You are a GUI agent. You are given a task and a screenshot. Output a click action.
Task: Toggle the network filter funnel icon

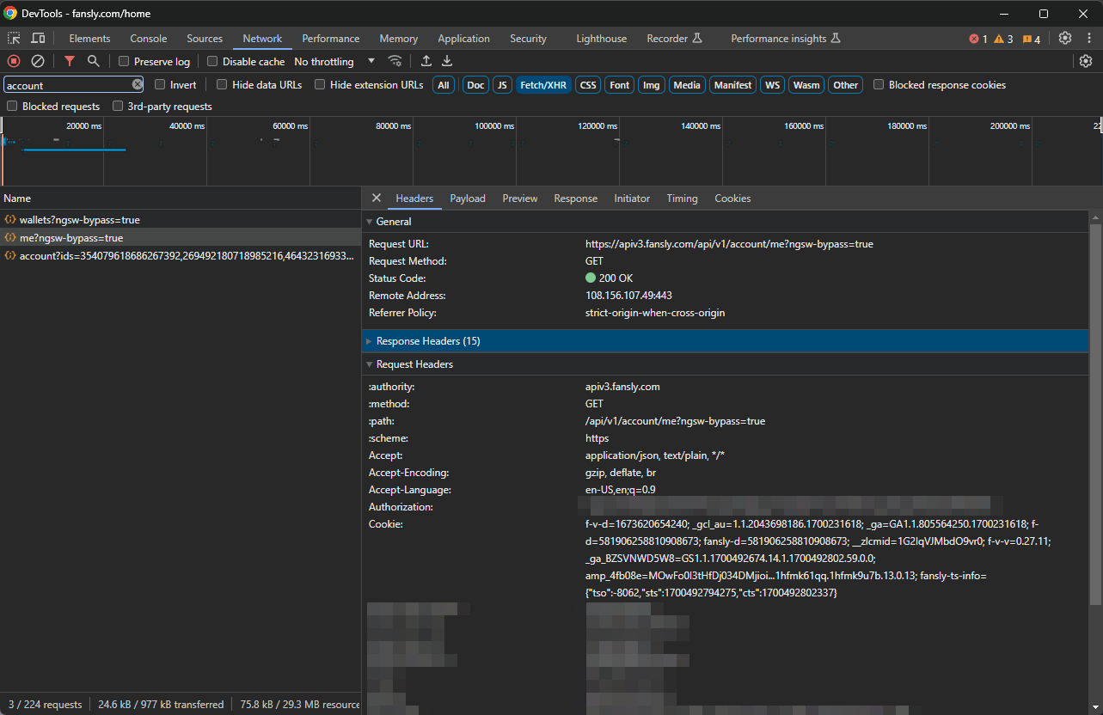point(70,61)
